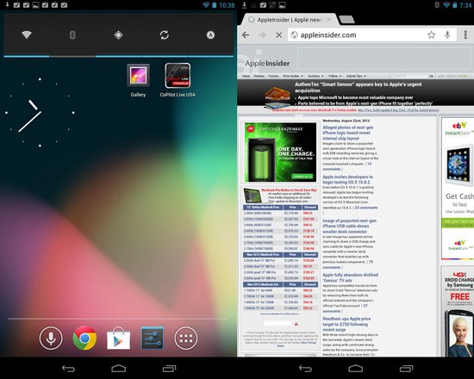
Task: Open the all apps drawer
Action: 186,338
